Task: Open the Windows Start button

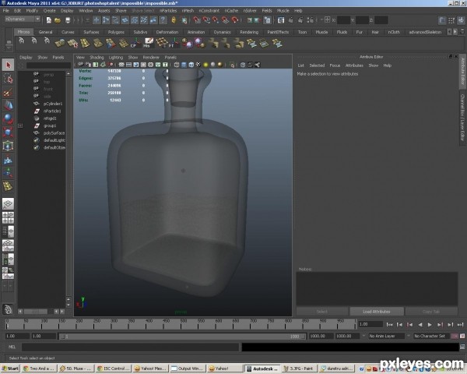Action: [10, 369]
